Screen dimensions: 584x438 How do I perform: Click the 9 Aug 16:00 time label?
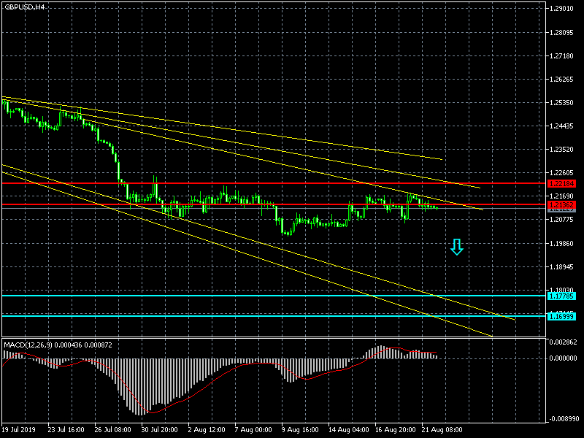300,430
